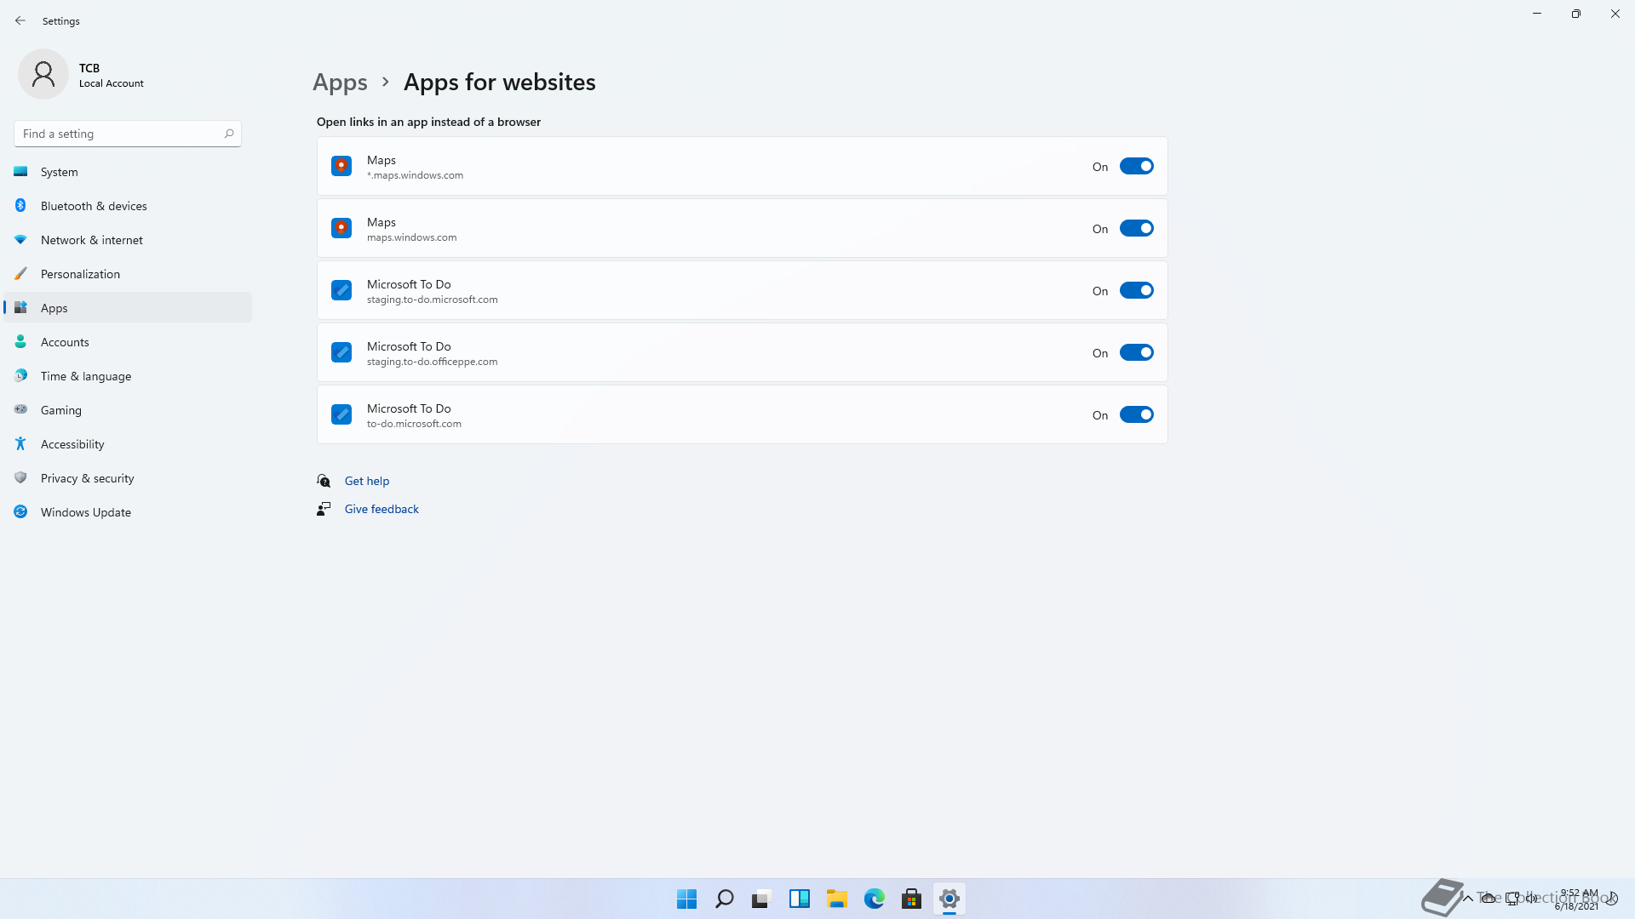1635x919 pixels.
Task: Open the Get help link
Action: pyautogui.click(x=367, y=481)
